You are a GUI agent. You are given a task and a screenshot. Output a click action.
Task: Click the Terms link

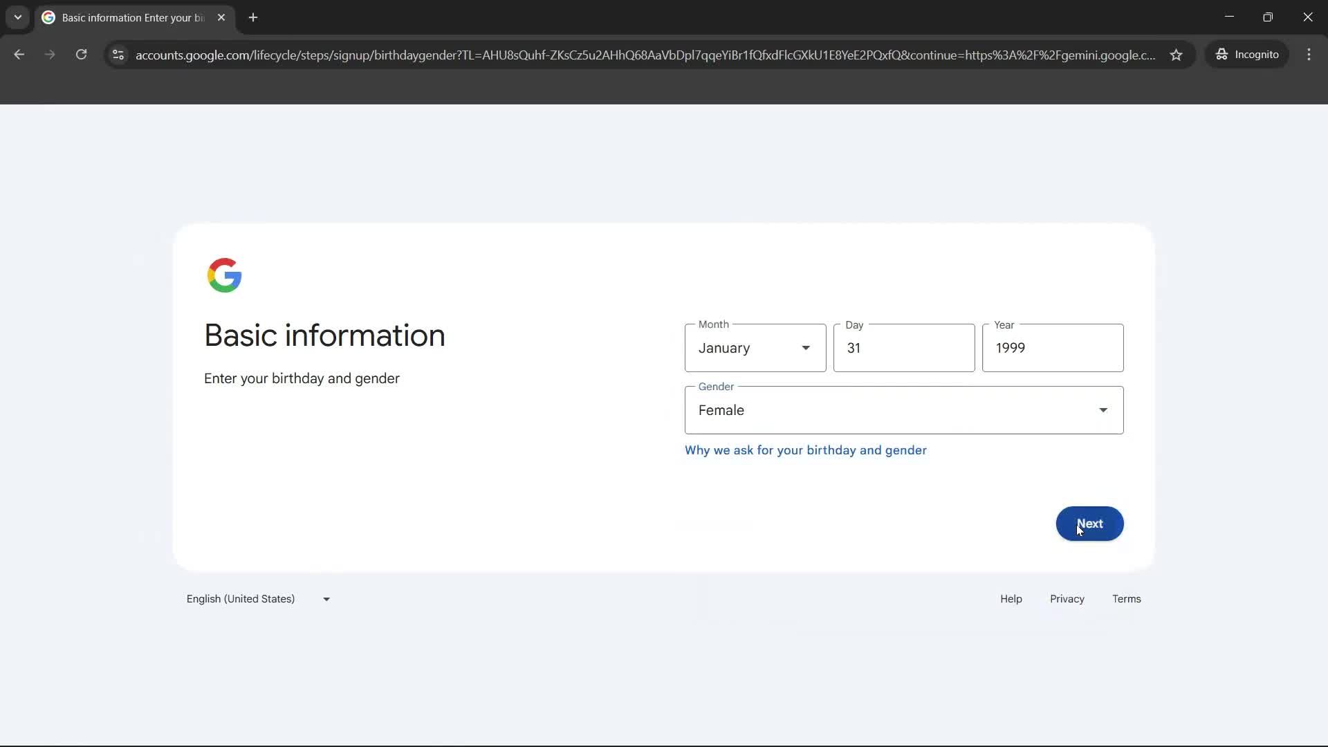pyautogui.click(x=1126, y=599)
